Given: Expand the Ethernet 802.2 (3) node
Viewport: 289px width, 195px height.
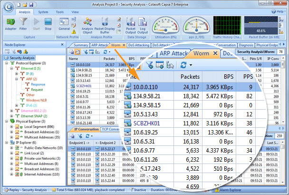Looking at the screenshot, I should 11,111.
